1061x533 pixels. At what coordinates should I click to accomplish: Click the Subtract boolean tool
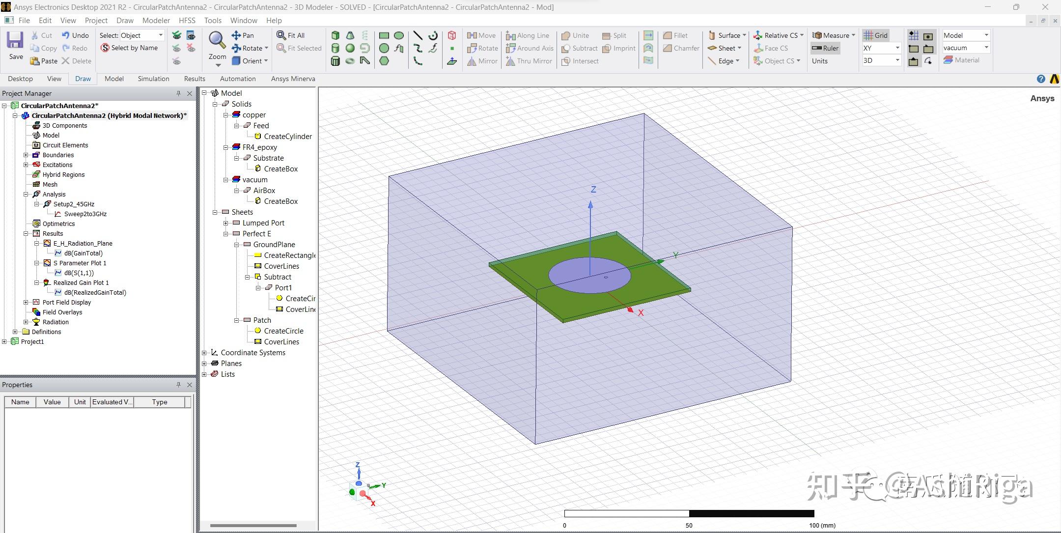tap(580, 48)
